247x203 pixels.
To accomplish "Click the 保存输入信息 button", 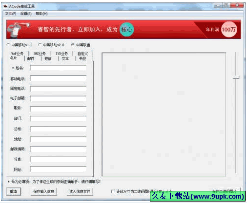I will click(44, 191).
